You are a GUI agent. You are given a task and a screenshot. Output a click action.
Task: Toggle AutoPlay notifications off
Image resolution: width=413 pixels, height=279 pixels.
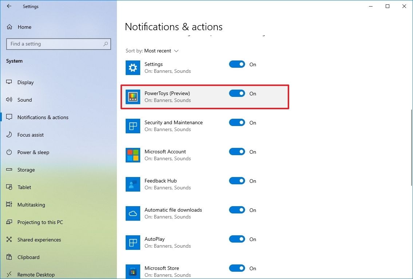click(237, 239)
